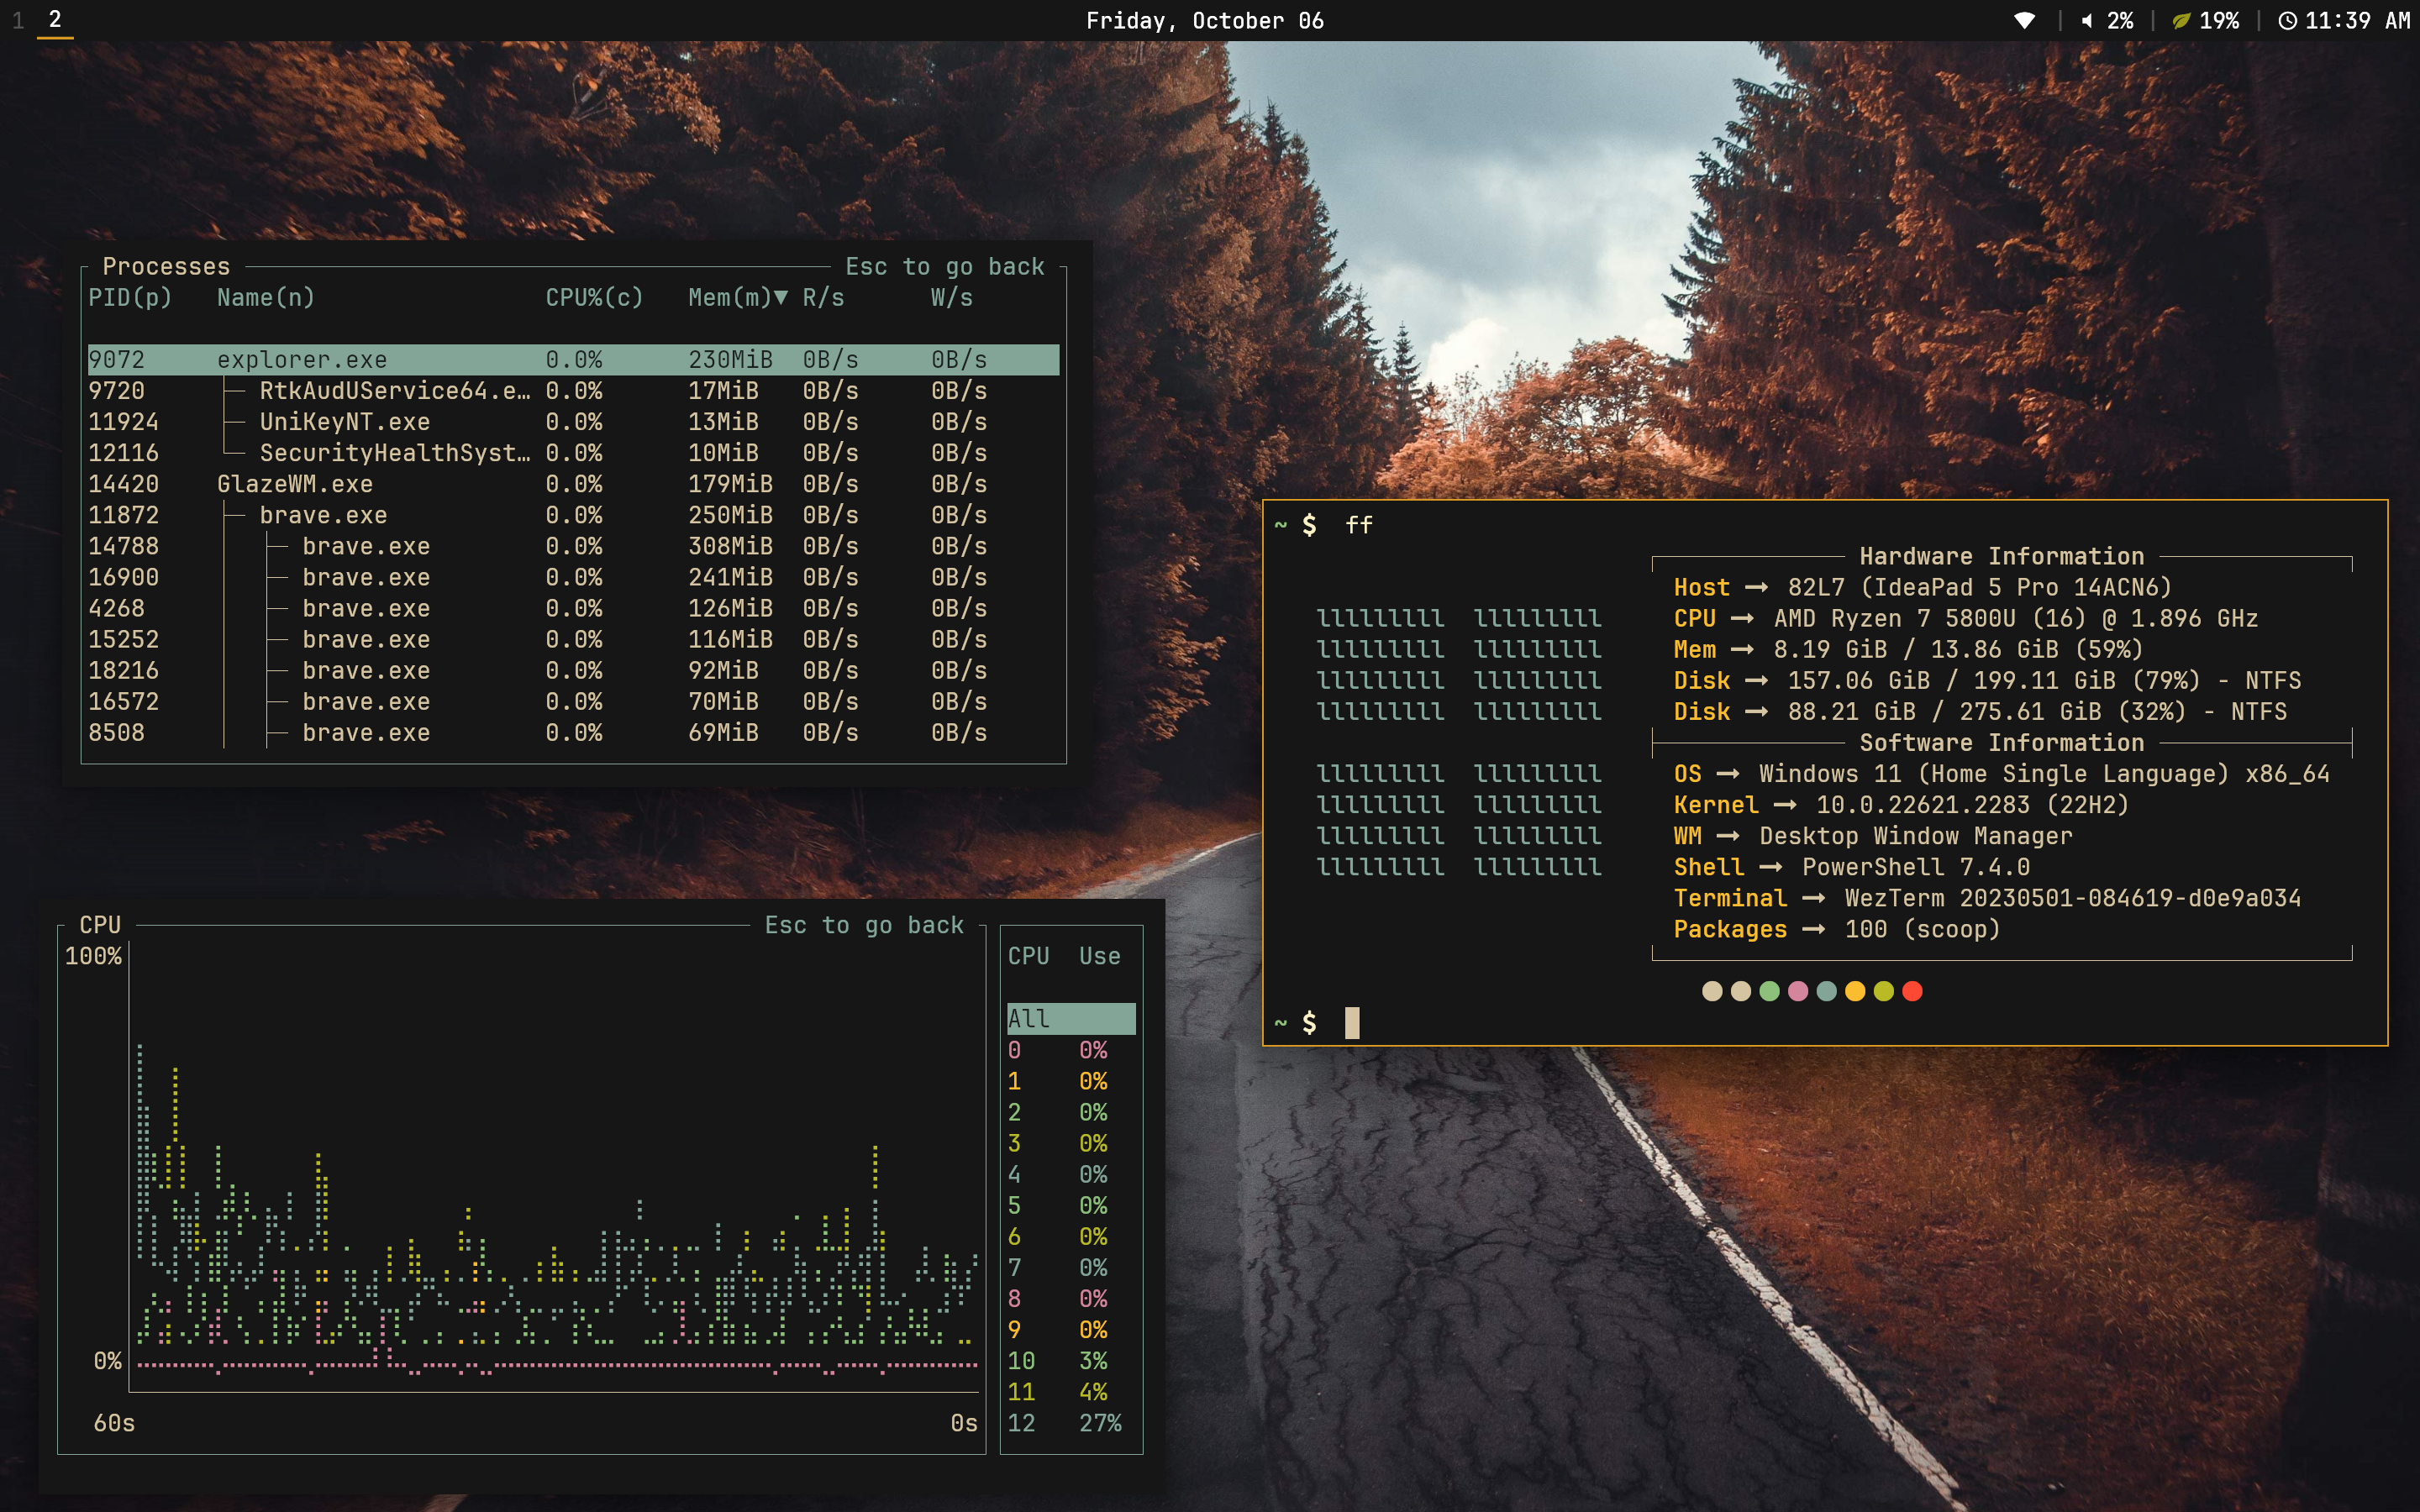This screenshot has height=1512, width=2420.
Task: Click the Terminal WezTerm version line
Action: tap(1987, 898)
